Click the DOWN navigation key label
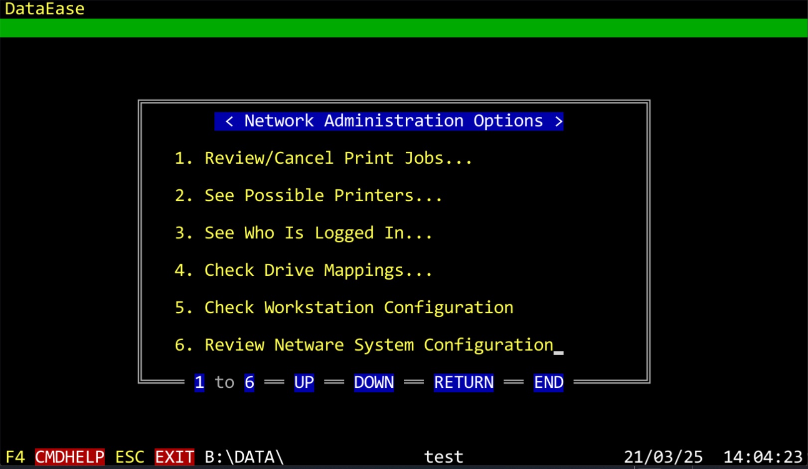The image size is (808, 469). click(374, 382)
